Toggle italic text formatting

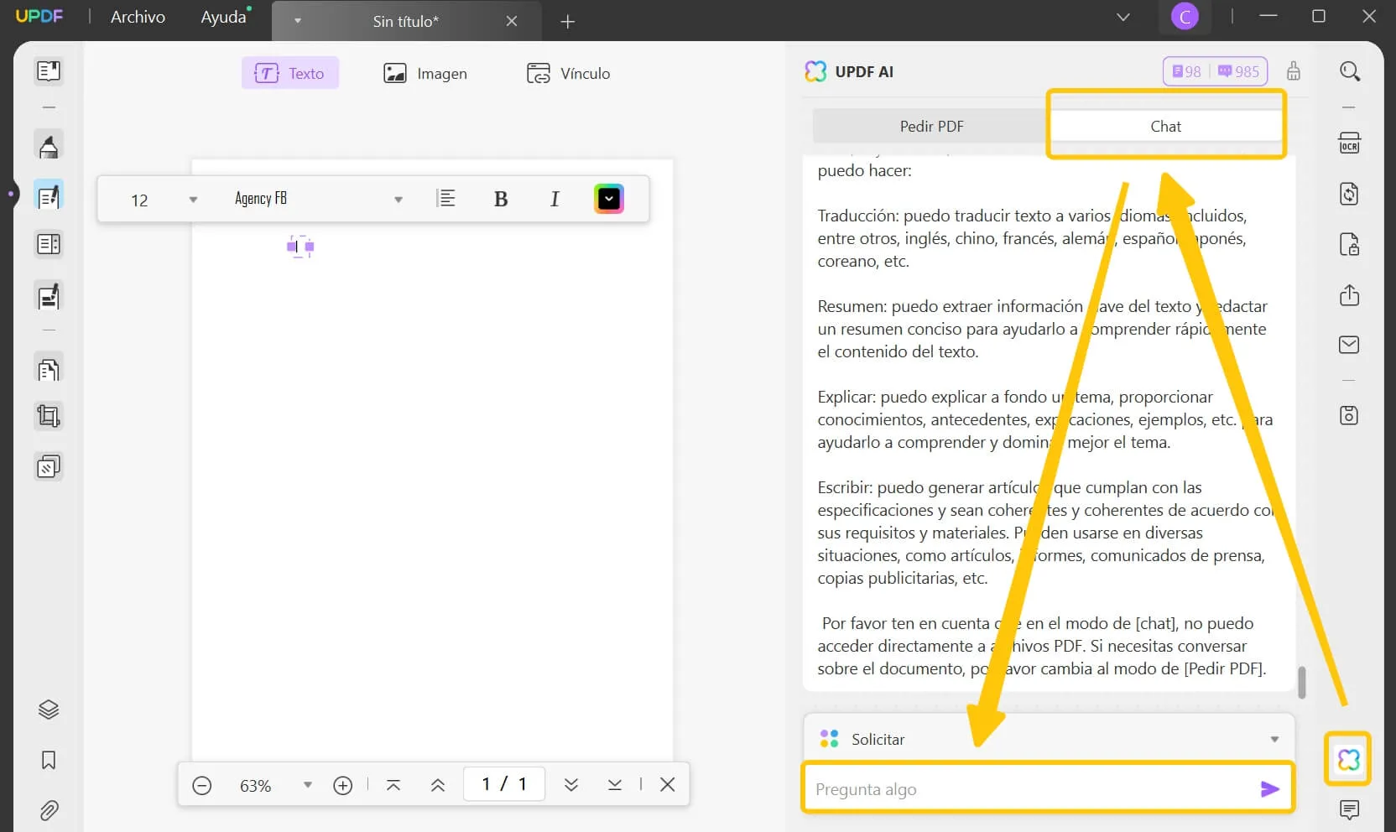(x=555, y=199)
